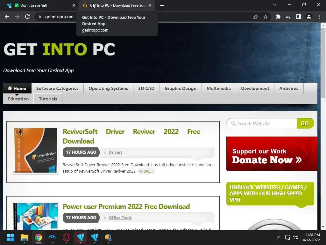
Task: Click the Search Website field
Action: point(262,123)
